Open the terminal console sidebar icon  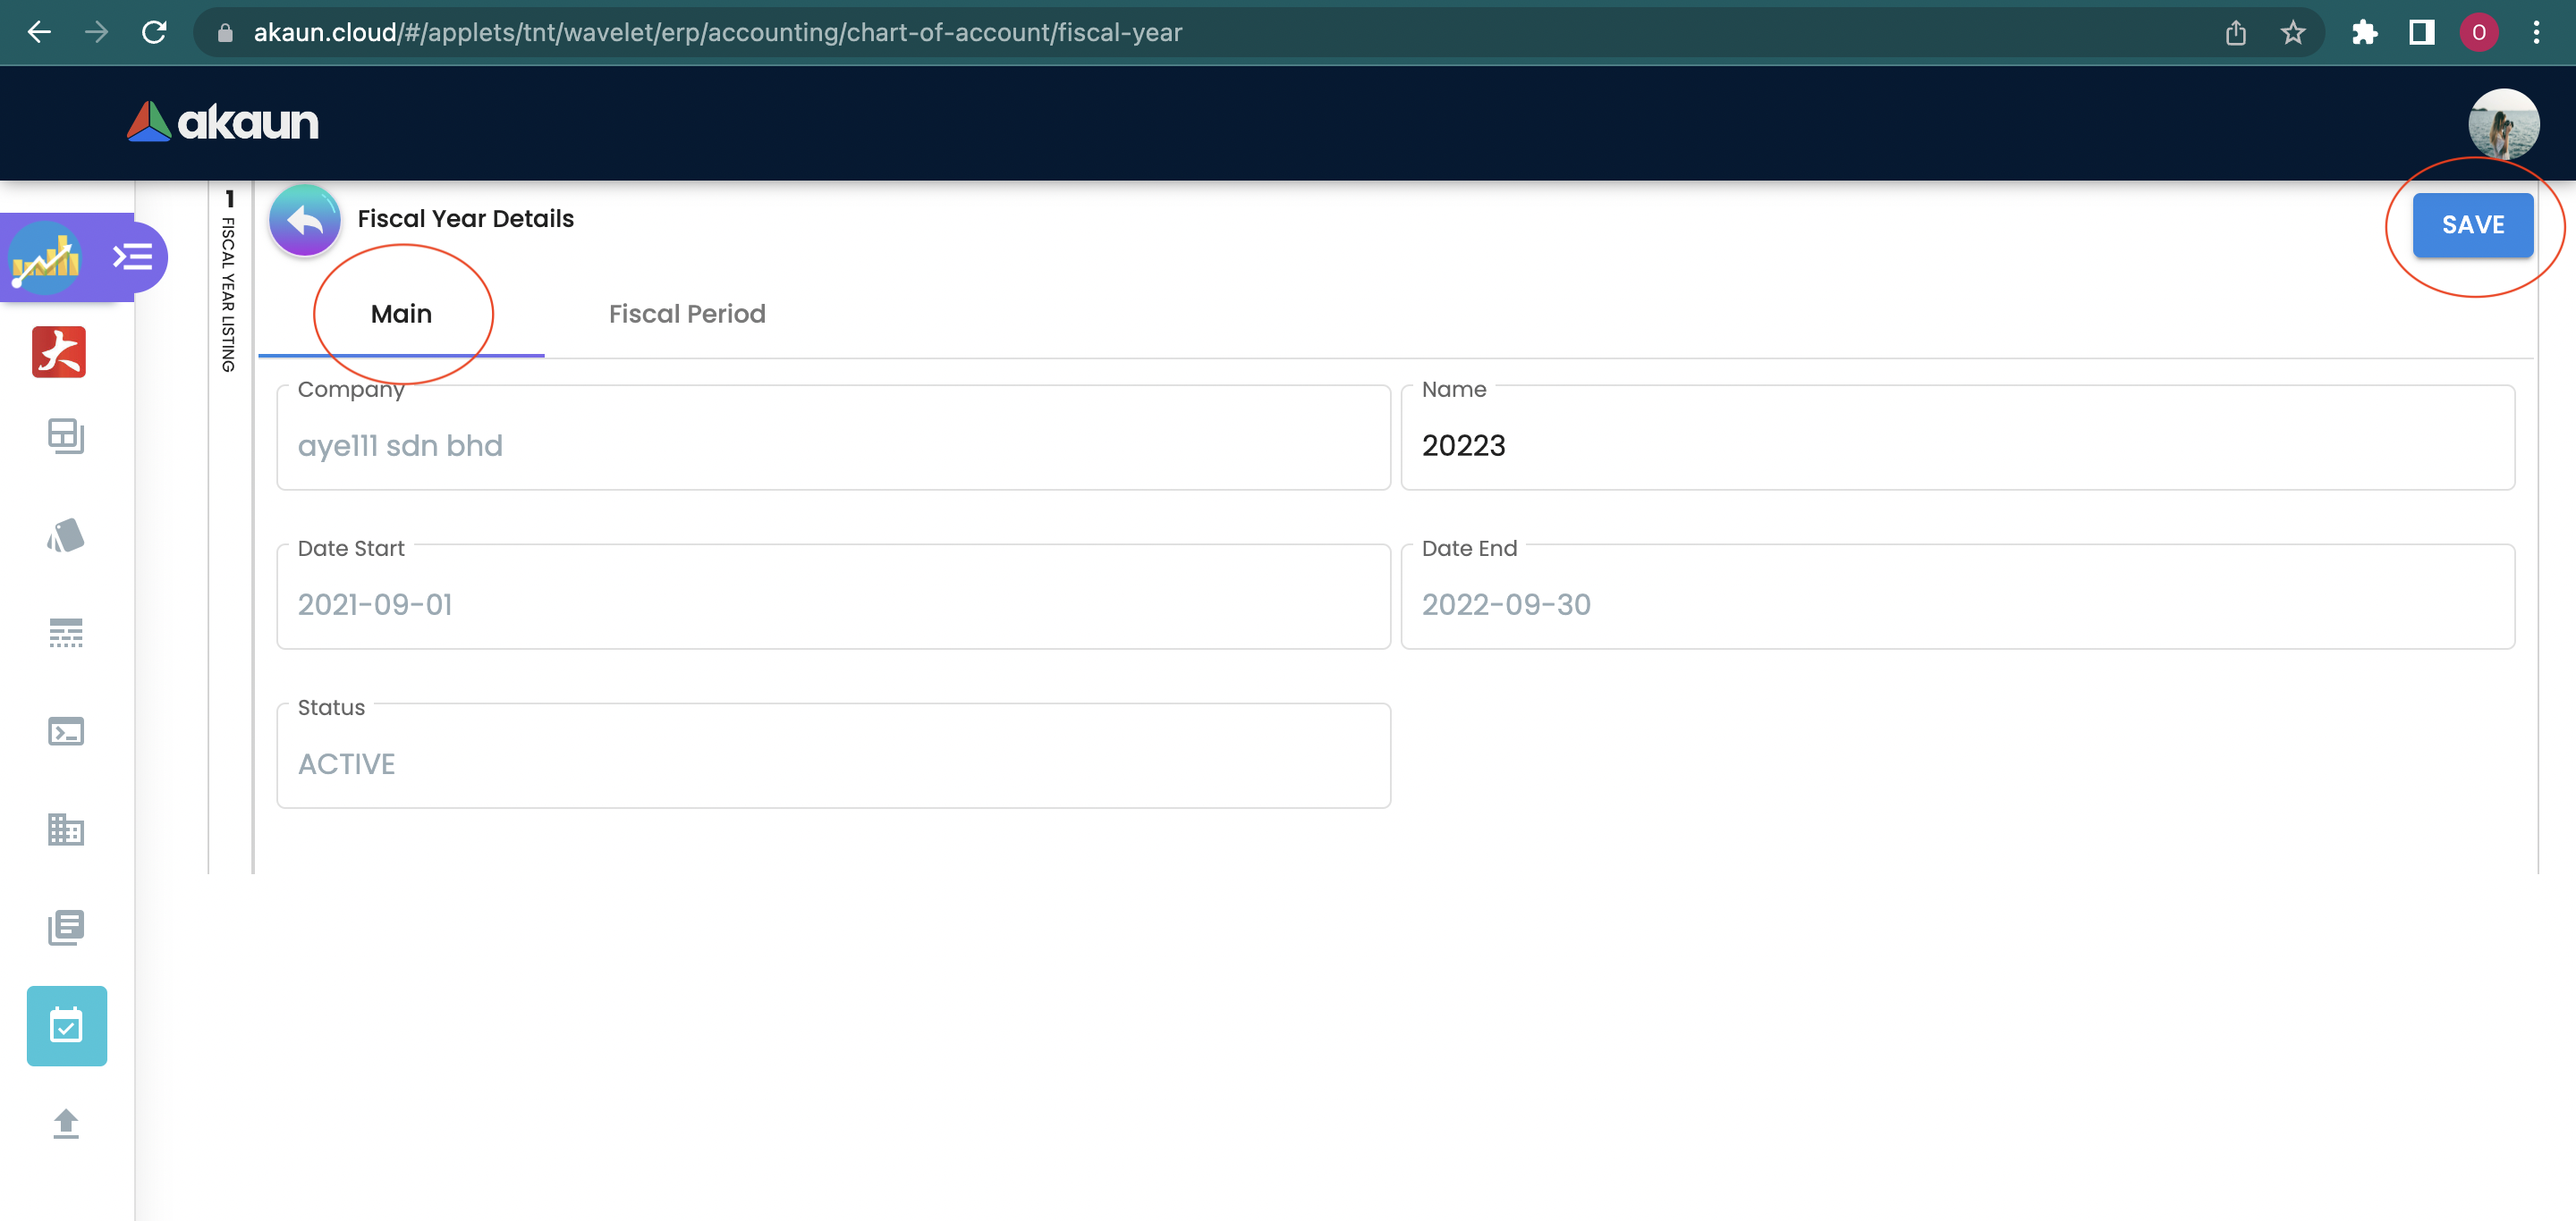pos(66,731)
